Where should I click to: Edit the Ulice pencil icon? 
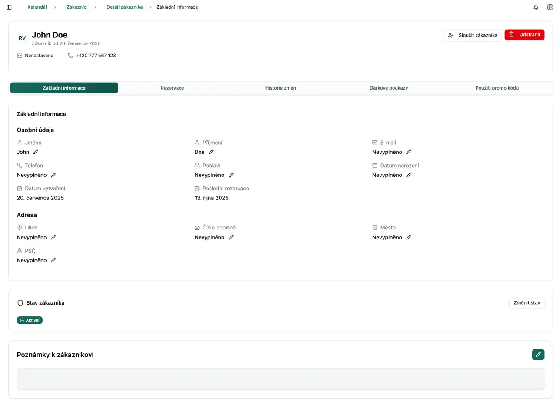click(53, 237)
